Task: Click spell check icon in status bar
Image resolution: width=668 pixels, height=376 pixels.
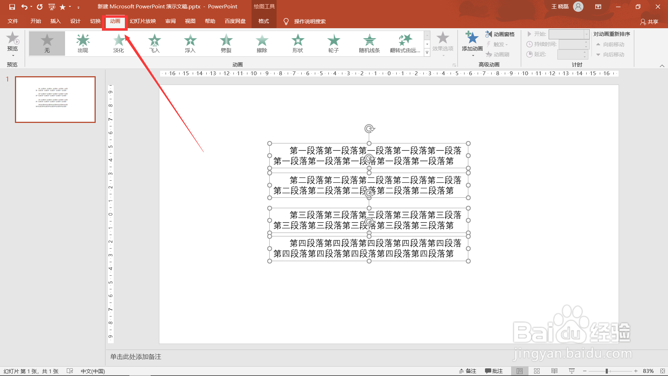Action: click(70, 371)
